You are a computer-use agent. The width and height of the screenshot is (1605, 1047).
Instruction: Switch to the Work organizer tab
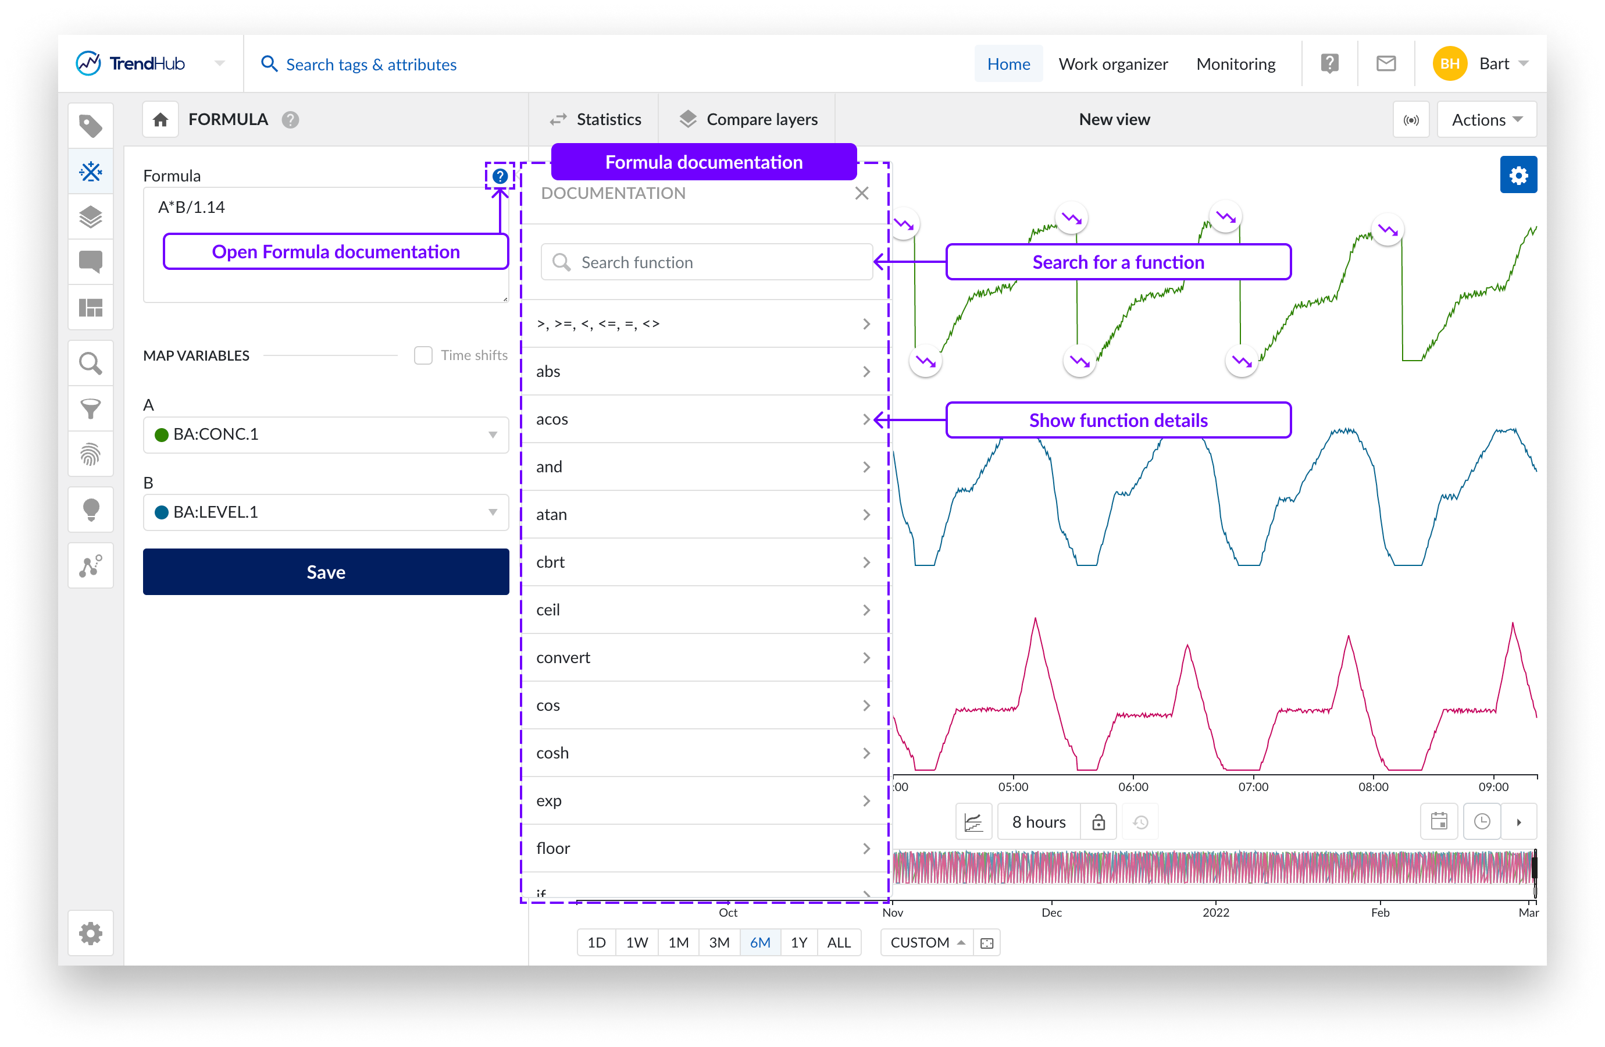(1112, 63)
